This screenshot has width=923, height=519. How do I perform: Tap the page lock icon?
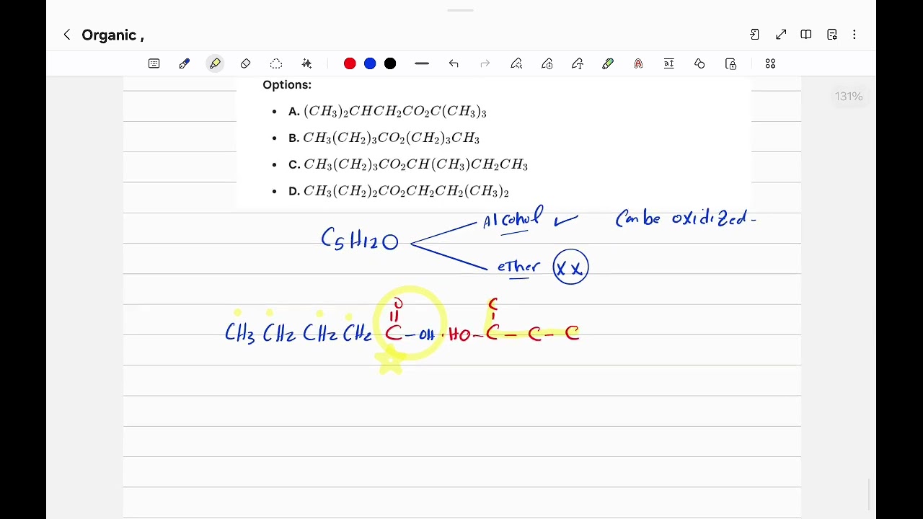point(730,63)
